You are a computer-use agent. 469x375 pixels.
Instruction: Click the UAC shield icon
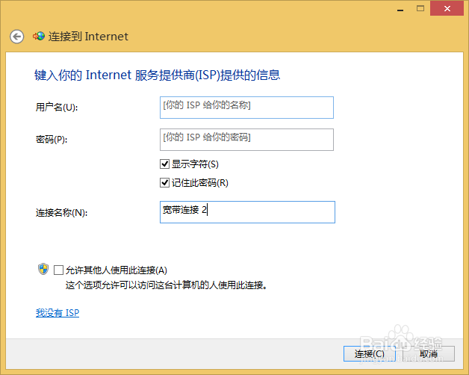tap(43, 269)
